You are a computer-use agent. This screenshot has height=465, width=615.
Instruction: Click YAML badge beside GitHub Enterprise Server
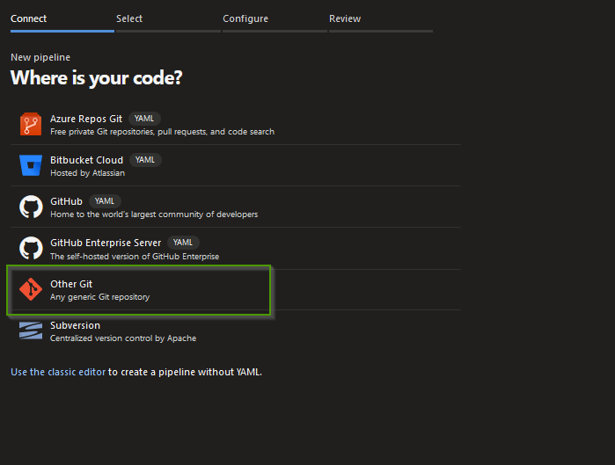tap(182, 243)
